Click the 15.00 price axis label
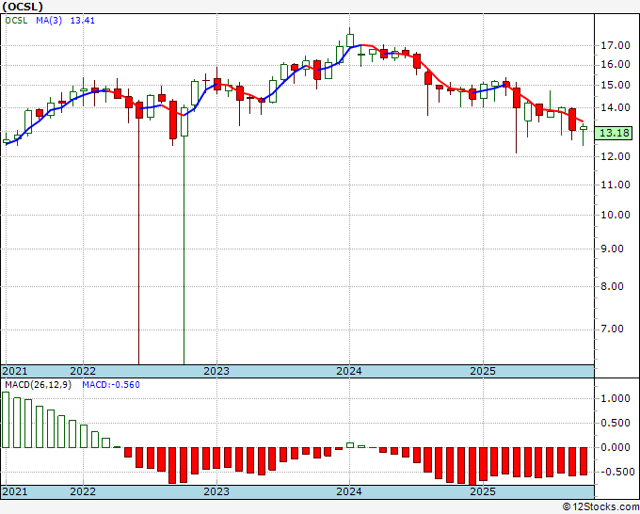640x514 pixels. [616, 86]
